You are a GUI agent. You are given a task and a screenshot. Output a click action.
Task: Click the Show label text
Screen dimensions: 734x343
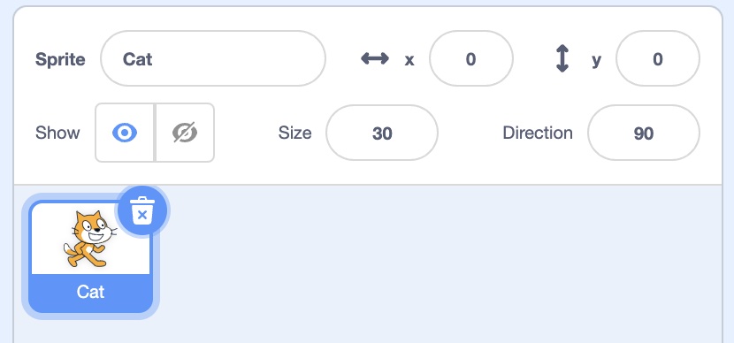pos(57,133)
